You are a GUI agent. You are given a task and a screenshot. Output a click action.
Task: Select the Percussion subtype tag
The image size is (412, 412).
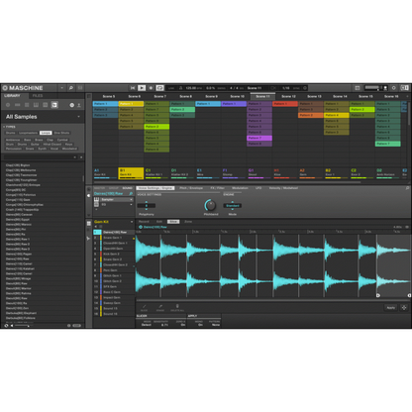14,149
